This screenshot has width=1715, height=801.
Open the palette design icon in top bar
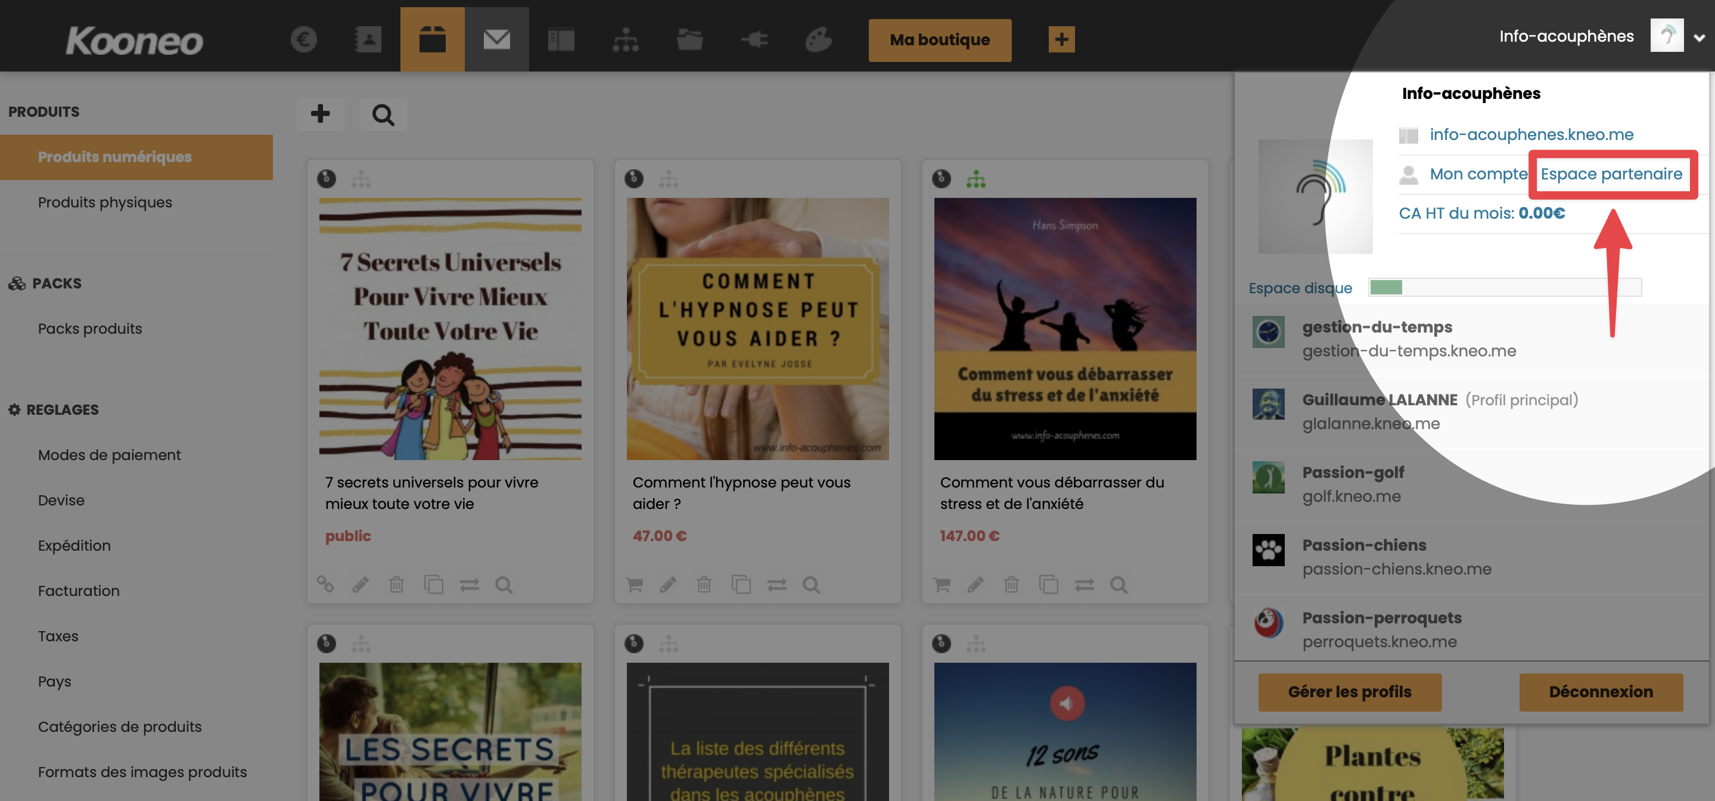pyautogui.click(x=818, y=39)
